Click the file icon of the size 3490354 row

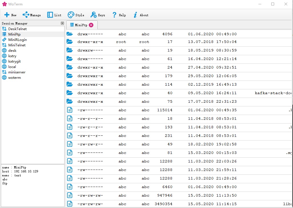[70, 204]
